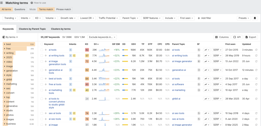
Task: Click the How to use help icon
Action: (32, 3)
